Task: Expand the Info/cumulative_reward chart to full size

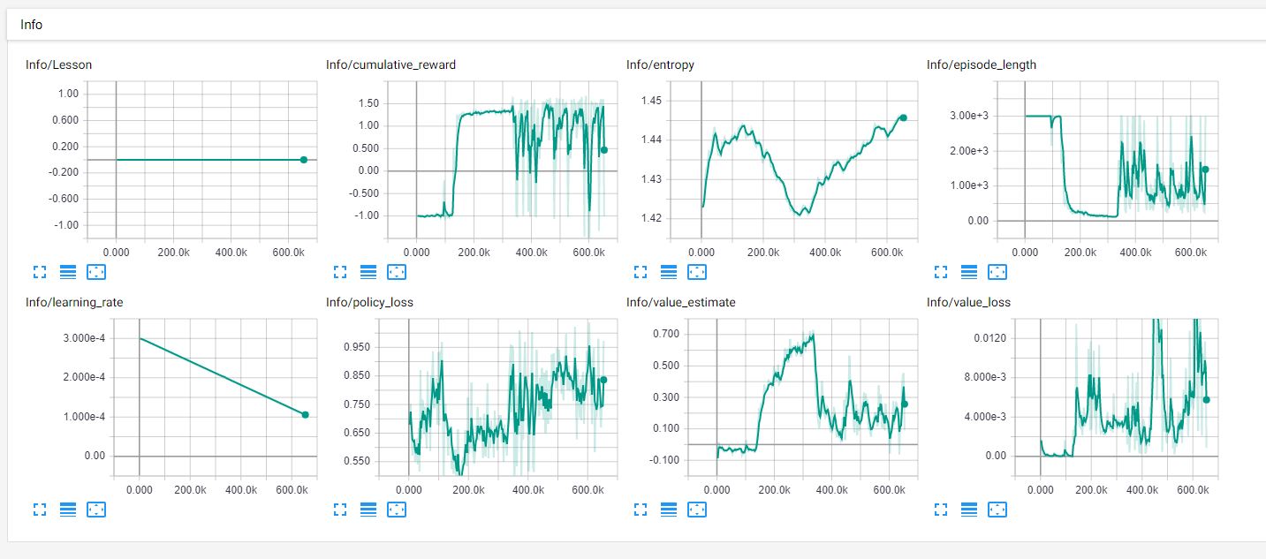Action: (x=339, y=272)
